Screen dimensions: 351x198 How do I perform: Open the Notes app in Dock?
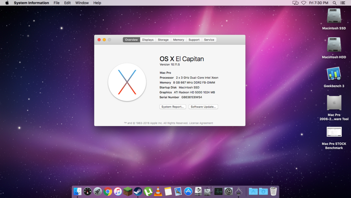click(168, 191)
